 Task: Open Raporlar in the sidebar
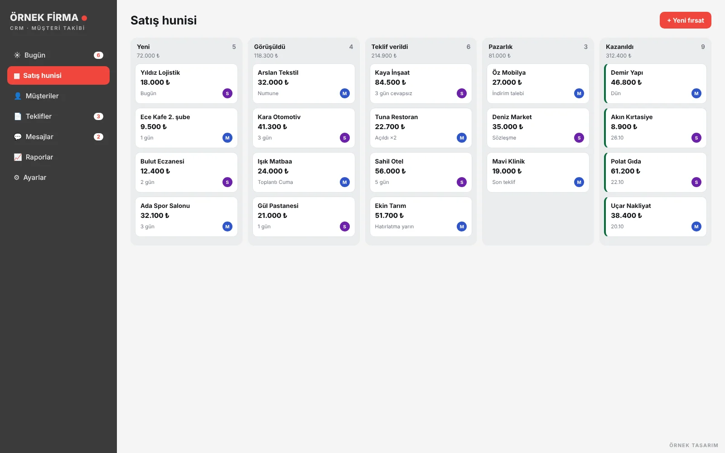pos(58,157)
